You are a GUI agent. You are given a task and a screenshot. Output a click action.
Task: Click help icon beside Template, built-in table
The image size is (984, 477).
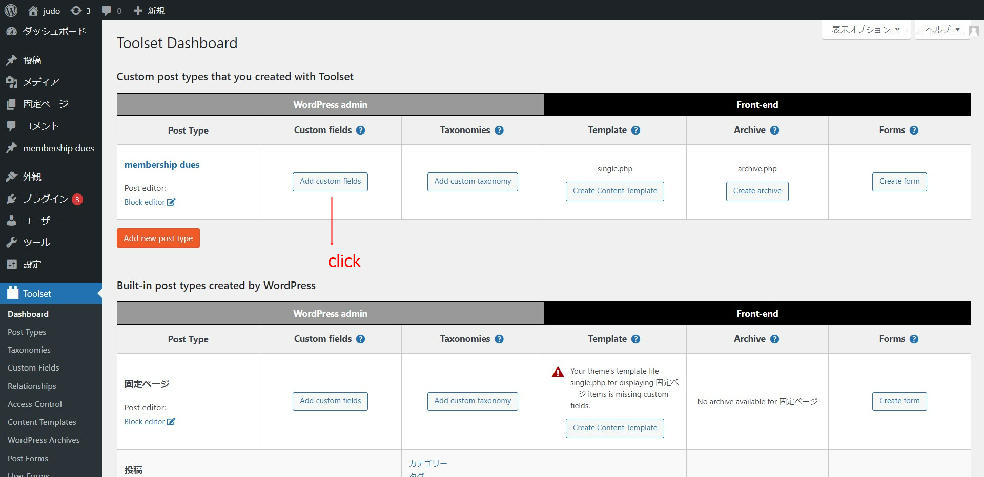click(x=635, y=339)
